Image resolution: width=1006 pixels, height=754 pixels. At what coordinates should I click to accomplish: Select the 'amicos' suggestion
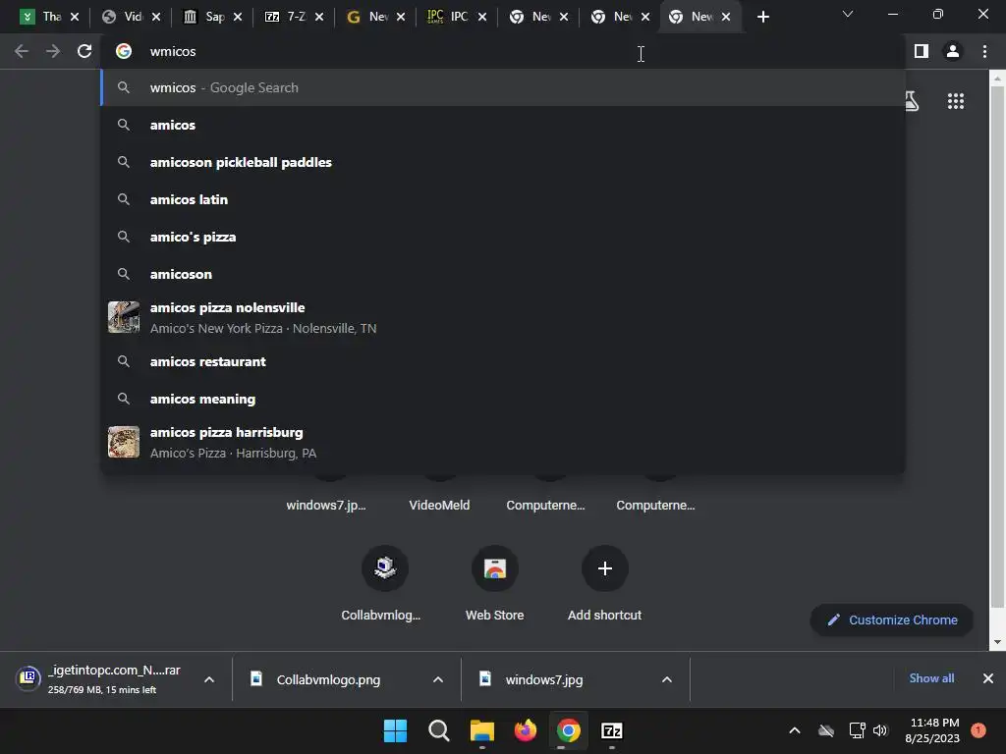tap(502, 125)
